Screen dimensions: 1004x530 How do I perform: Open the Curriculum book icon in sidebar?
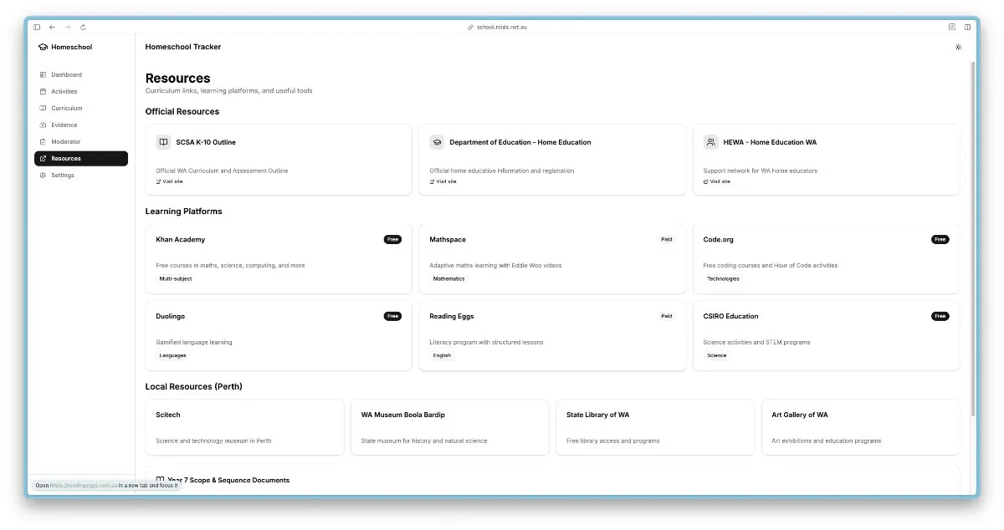click(43, 108)
